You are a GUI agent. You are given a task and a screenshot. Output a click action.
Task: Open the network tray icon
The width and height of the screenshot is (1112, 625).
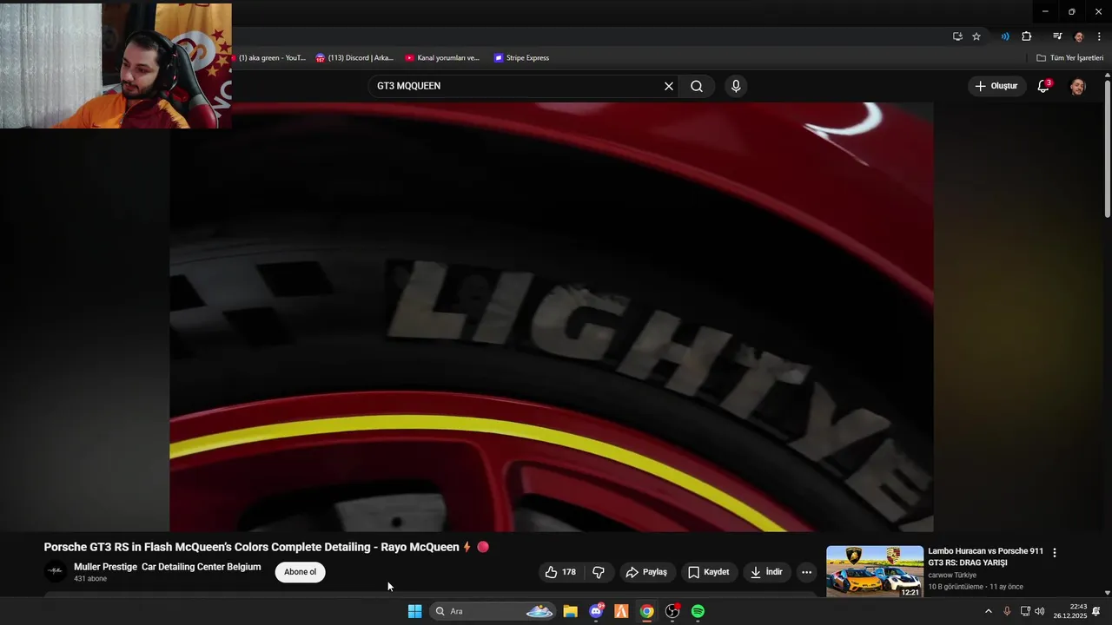tap(1025, 611)
